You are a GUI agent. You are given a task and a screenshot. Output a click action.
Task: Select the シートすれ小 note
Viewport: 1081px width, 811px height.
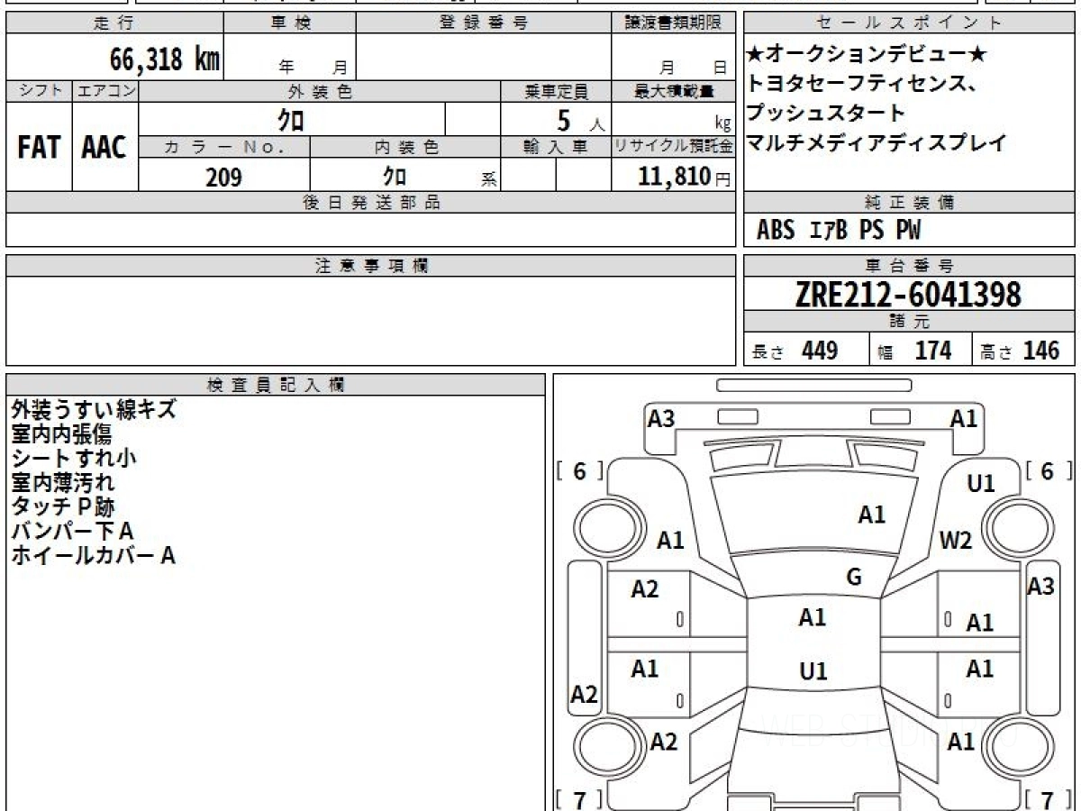click(74, 458)
